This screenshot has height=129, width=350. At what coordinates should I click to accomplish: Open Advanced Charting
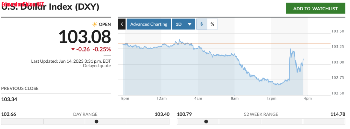[x=149, y=24]
